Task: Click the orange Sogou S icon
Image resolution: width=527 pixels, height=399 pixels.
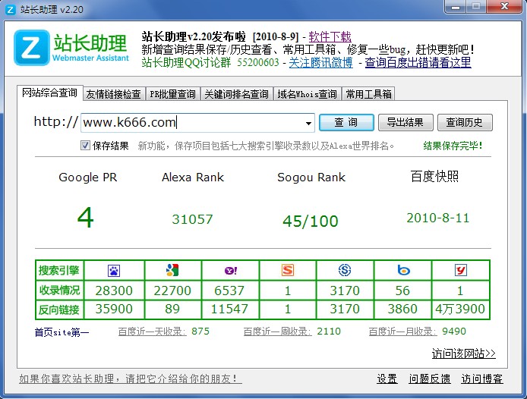Action: (288, 270)
